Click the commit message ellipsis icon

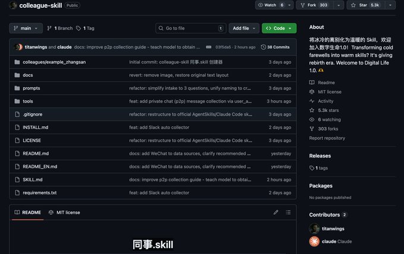pyautogui.click(x=208, y=47)
